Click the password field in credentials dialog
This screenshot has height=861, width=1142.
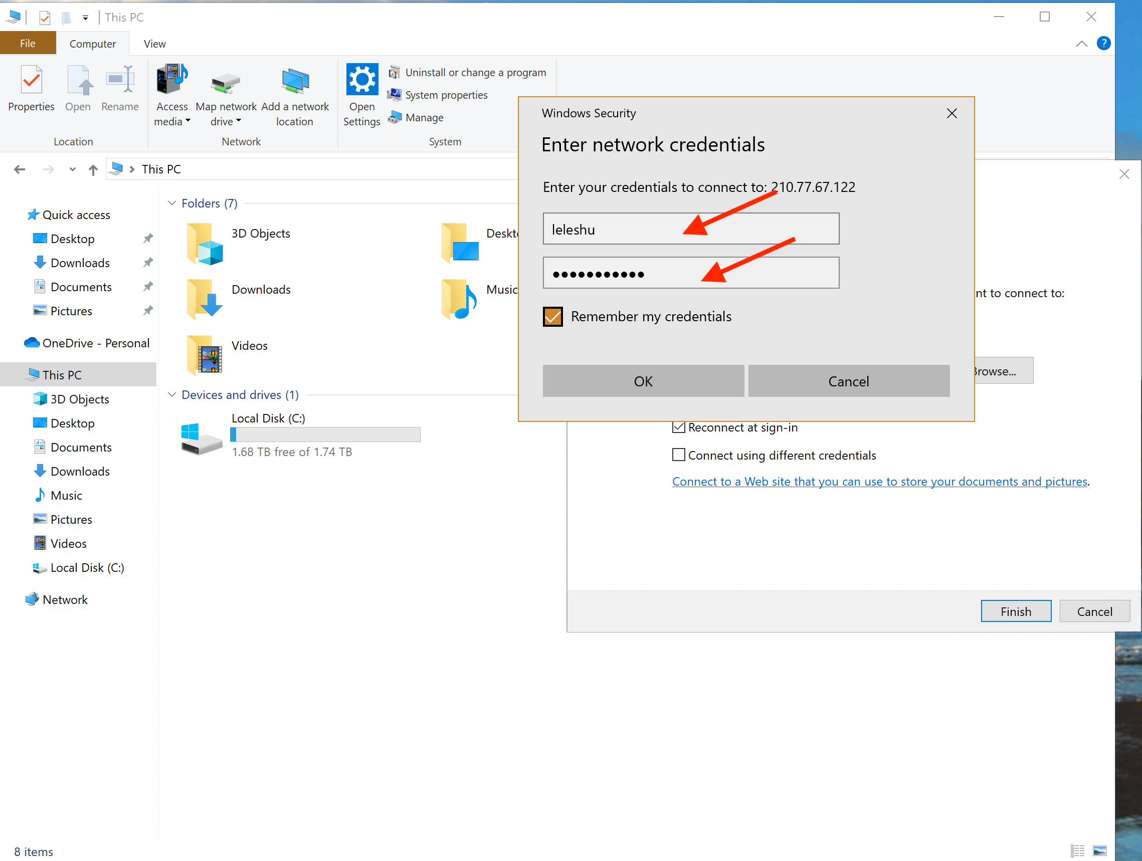tap(691, 273)
